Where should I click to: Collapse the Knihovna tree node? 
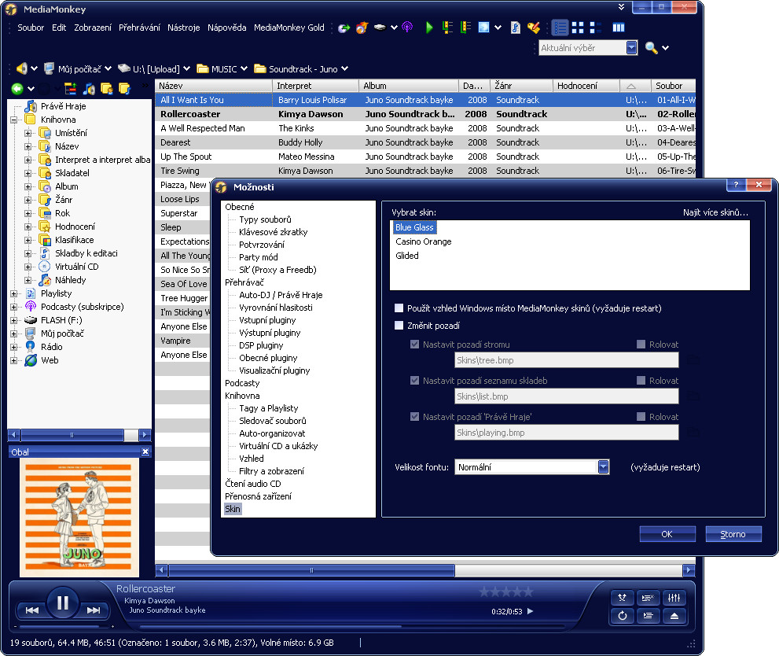coord(14,120)
